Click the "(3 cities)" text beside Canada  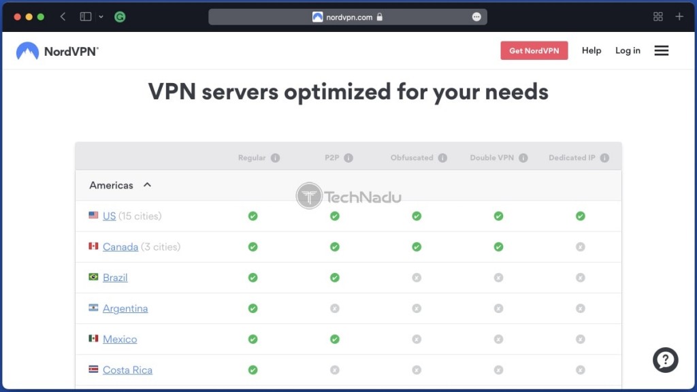coord(161,246)
